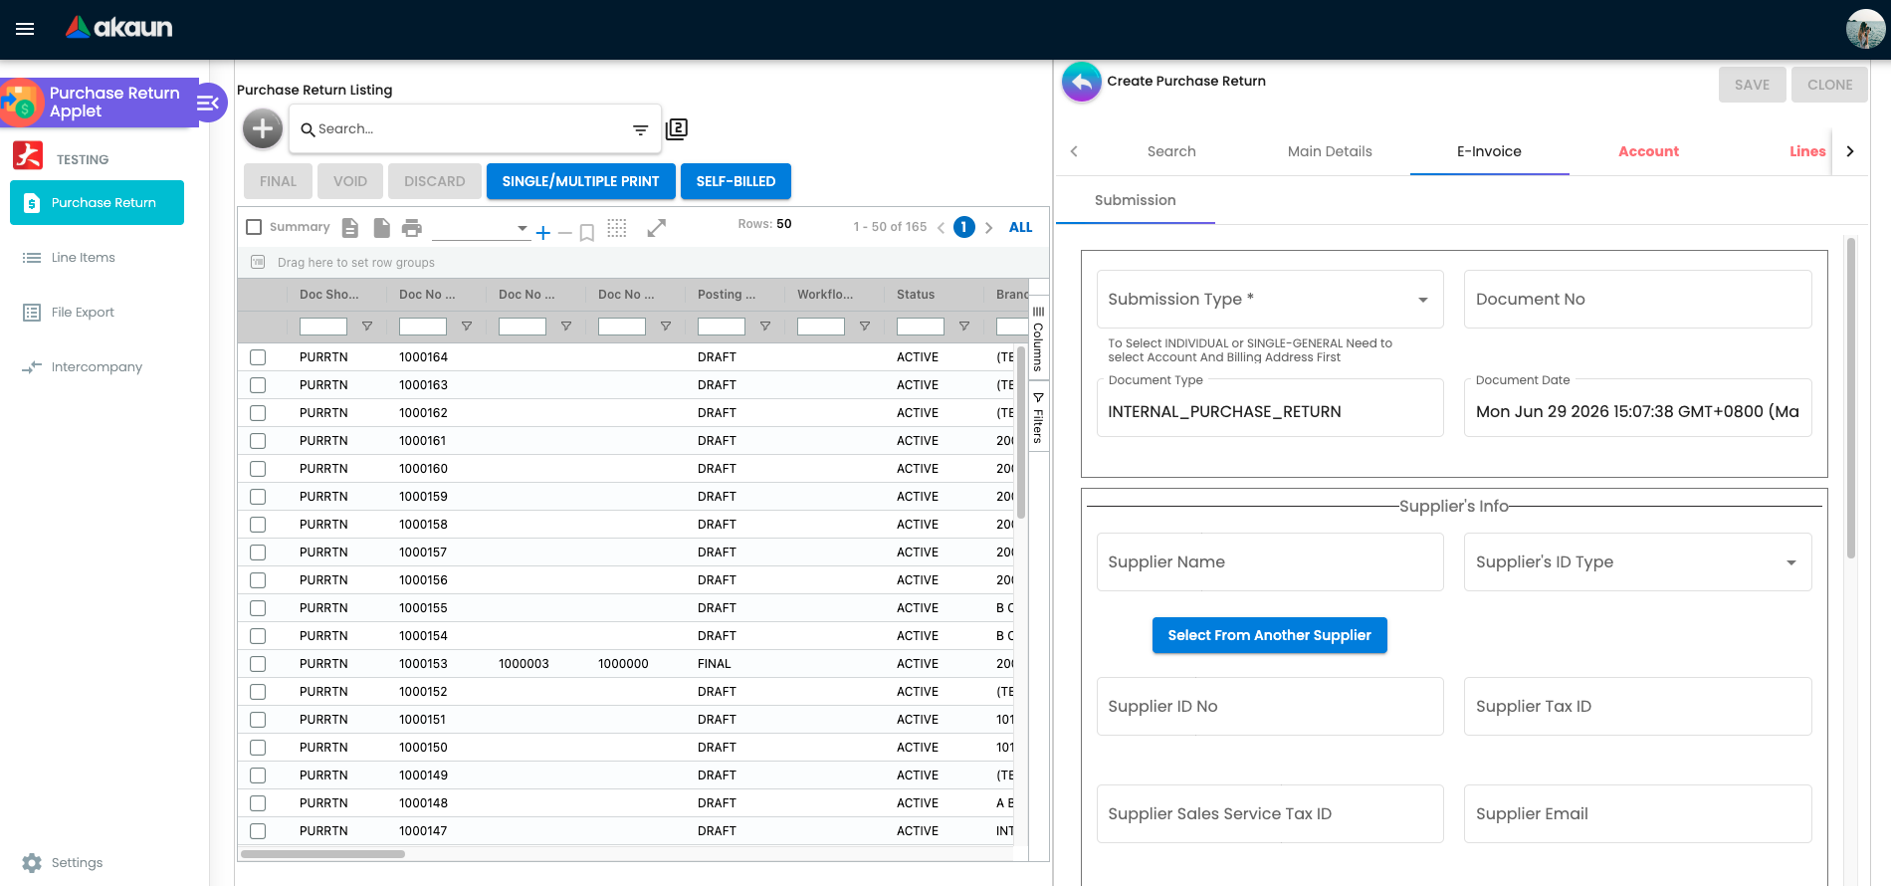This screenshot has height=886, width=1891.
Task: Expand the listing to fullscreen
Action: [656, 228]
